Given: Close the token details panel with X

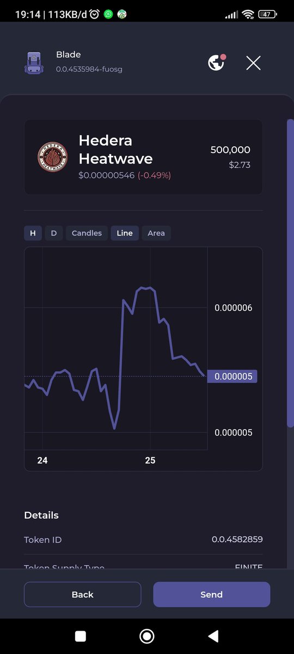Looking at the screenshot, I should [253, 63].
